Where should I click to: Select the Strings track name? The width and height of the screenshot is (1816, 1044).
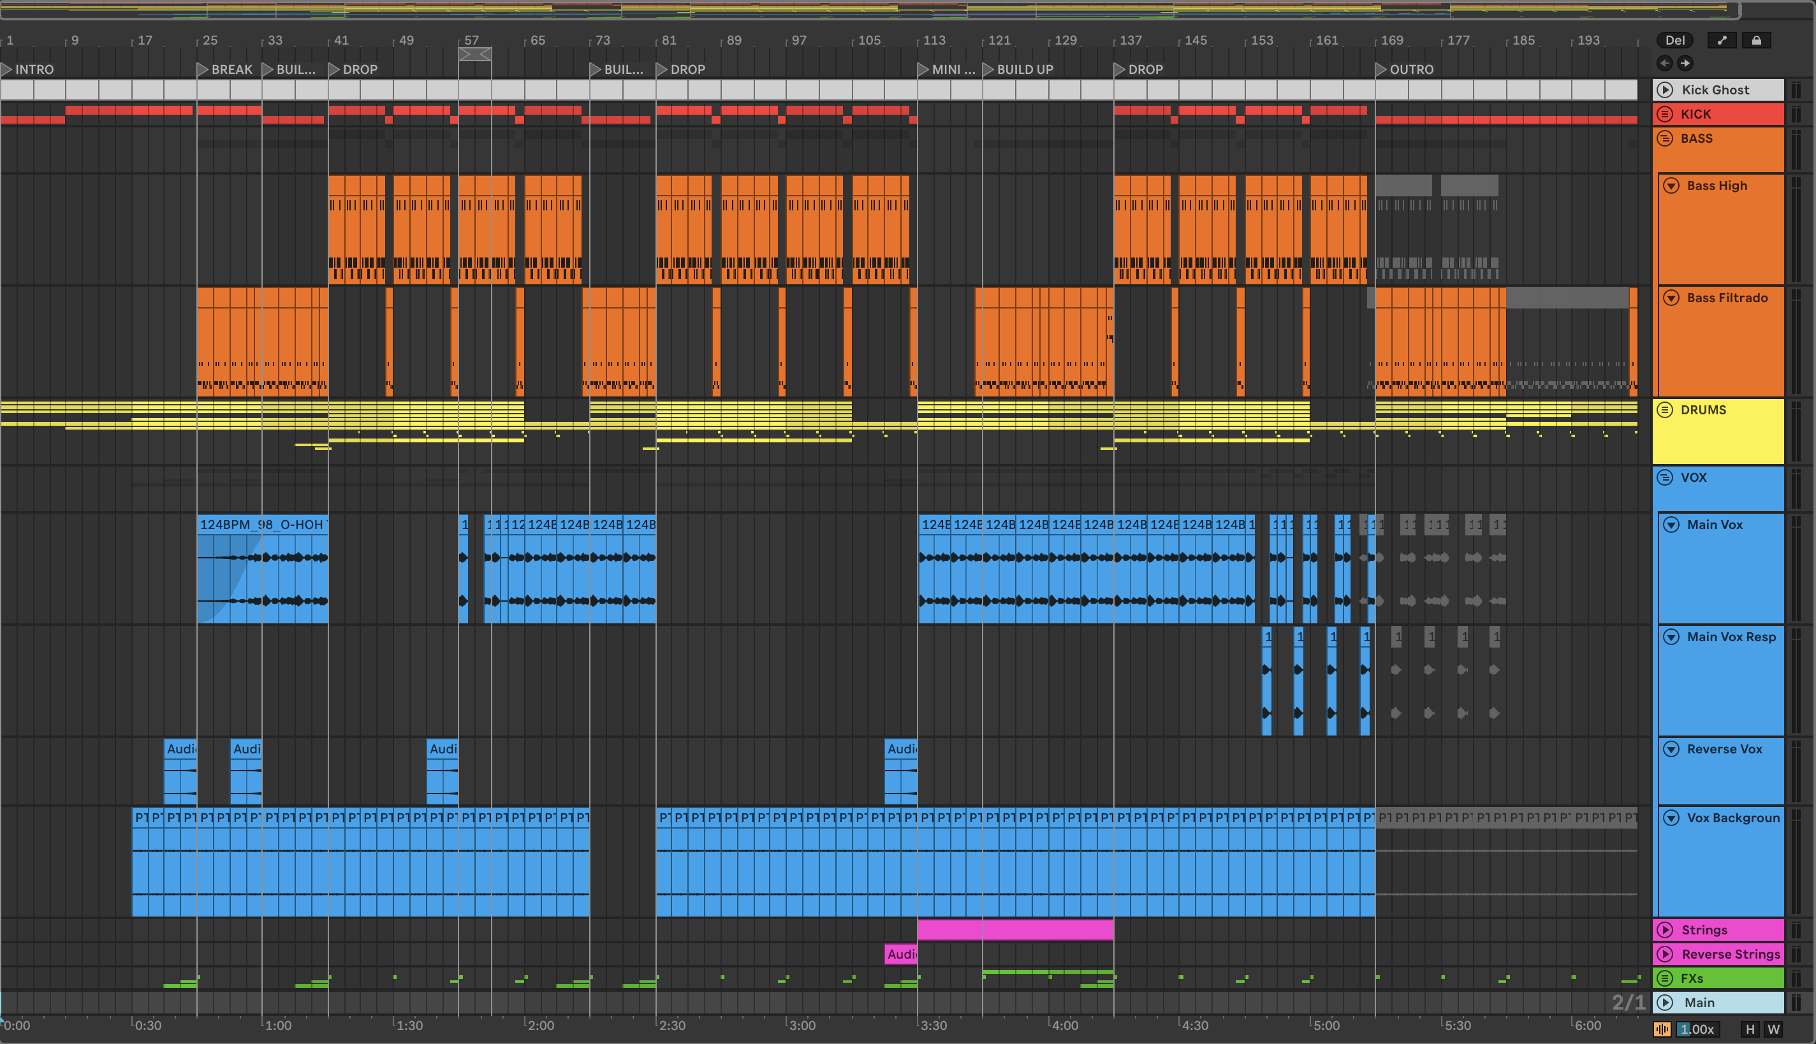point(1704,930)
